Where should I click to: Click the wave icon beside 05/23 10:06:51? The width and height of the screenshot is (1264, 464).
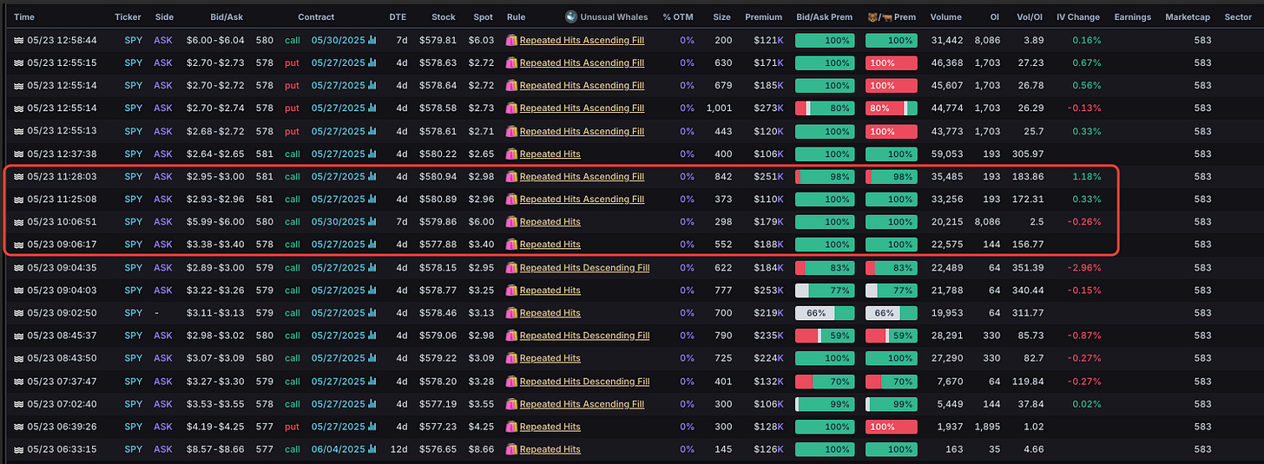point(18,222)
